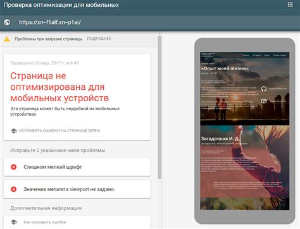Click the headphones icon in preview

click(264, 89)
